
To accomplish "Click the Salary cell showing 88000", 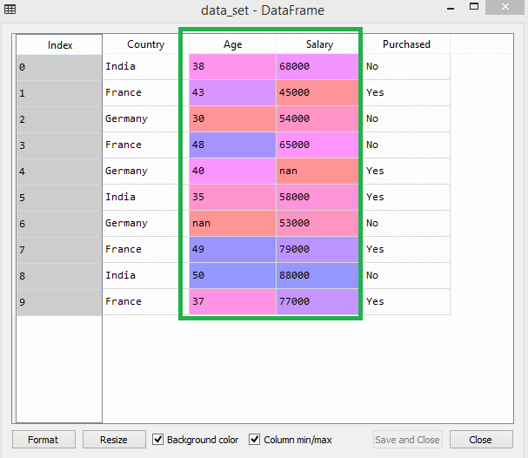I will point(318,275).
